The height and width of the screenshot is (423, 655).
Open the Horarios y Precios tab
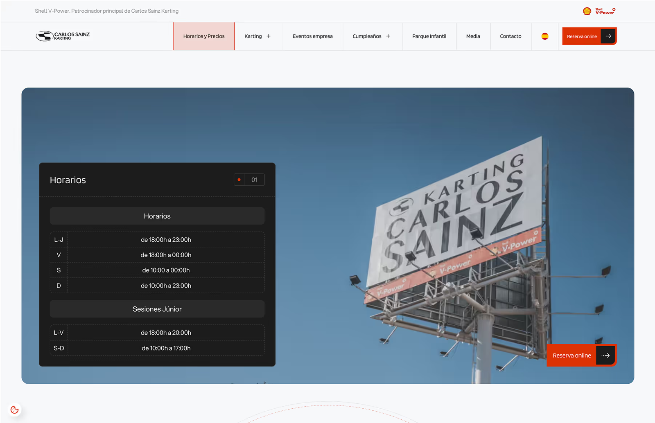[x=204, y=36]
